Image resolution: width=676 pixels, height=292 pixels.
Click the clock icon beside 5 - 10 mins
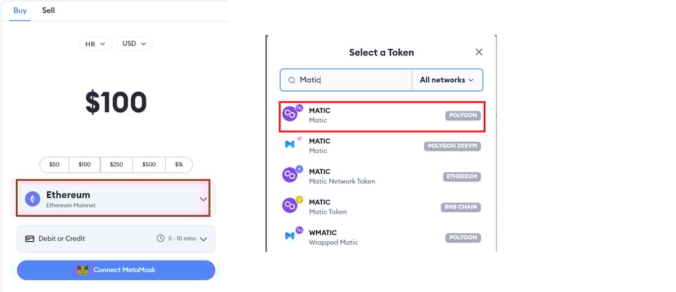pos(160,238)
